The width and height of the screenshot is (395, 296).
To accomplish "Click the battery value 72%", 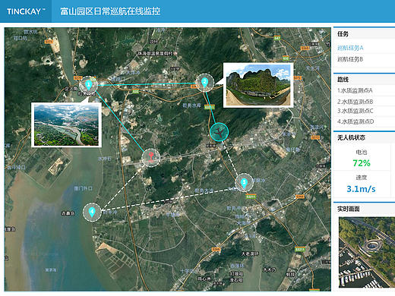I will pyautogui.click(x=362, y=163).
